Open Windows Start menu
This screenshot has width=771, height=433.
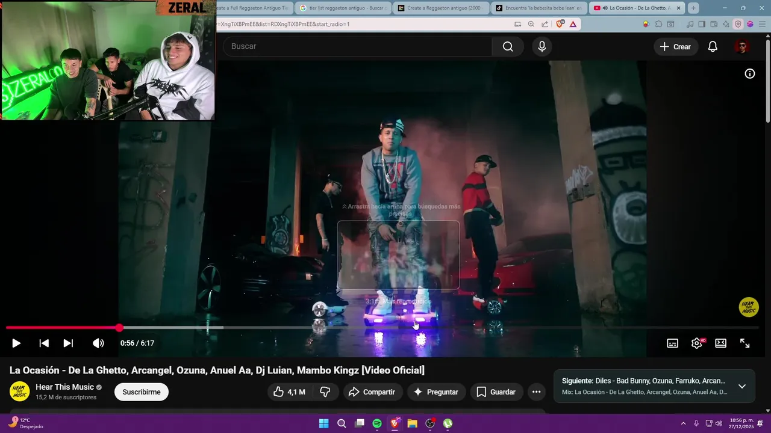(x=324, y=423)
